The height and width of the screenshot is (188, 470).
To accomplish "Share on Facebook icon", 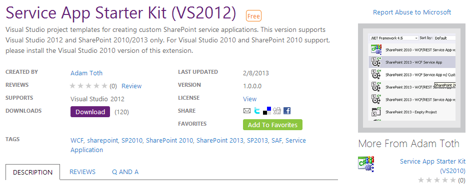I will click(x=287, y=111).
